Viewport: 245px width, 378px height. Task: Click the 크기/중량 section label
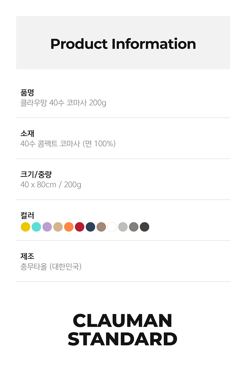(36, 174)
